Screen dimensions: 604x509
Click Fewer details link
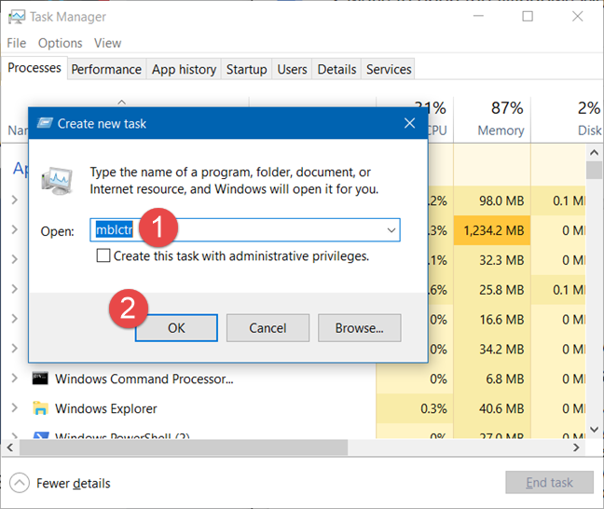pos(74,483)
